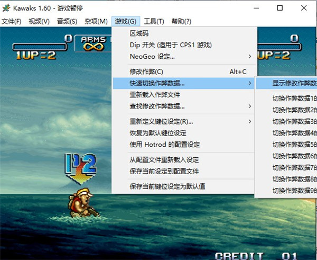Open the 视频(V) menu
This screenshot has height=260, width=317.
click(39, 21)
